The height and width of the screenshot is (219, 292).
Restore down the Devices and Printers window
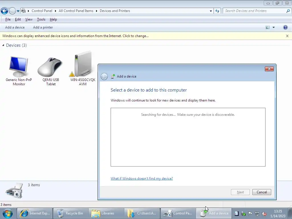click(277, 3)
